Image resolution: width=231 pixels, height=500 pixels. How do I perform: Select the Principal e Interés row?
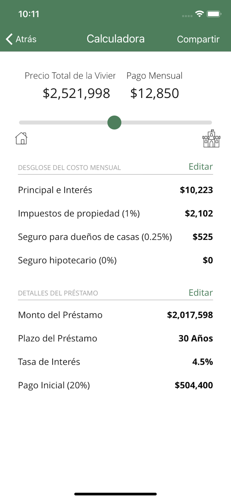click(x=115, y=190)
